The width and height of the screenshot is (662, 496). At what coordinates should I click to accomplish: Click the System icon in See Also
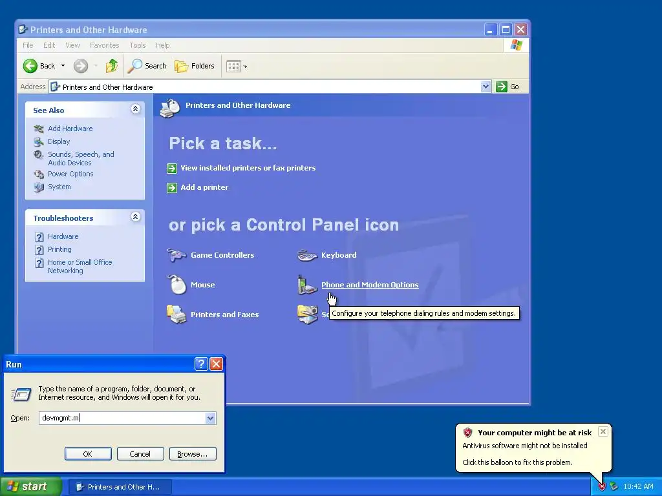(39, 187)
